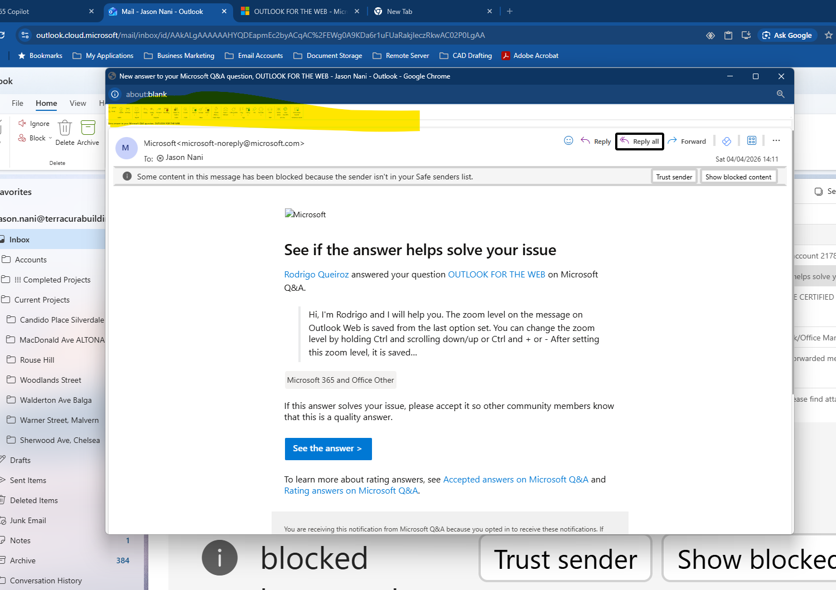The image size is (836, 590).
Task: Open the CAD Drafting bookmarks folder
Action: pos(466,56)
